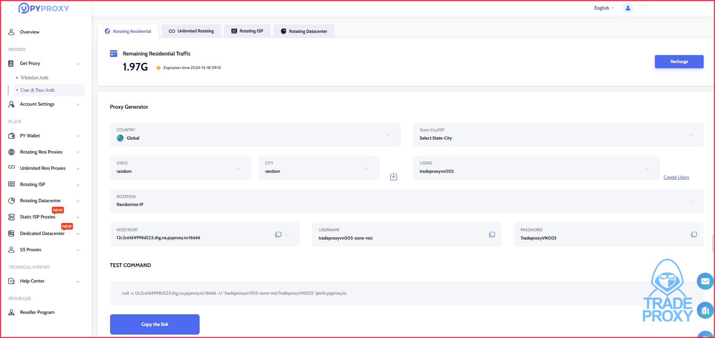
Task: Switch to Rotating Datacenter tab
Action: pyautogui.click(x=304, y=31)
